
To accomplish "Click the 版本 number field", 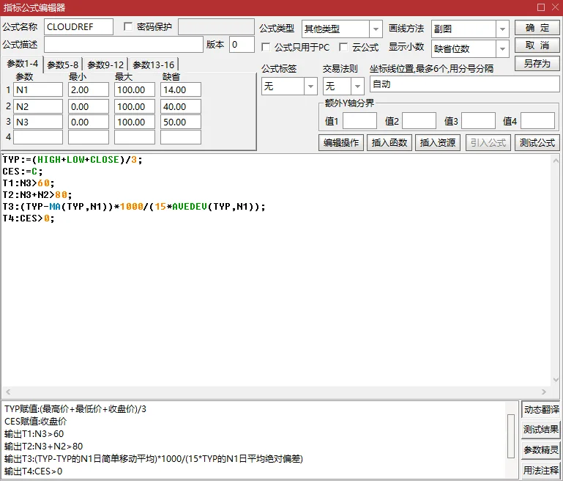I will pos(242,45).
